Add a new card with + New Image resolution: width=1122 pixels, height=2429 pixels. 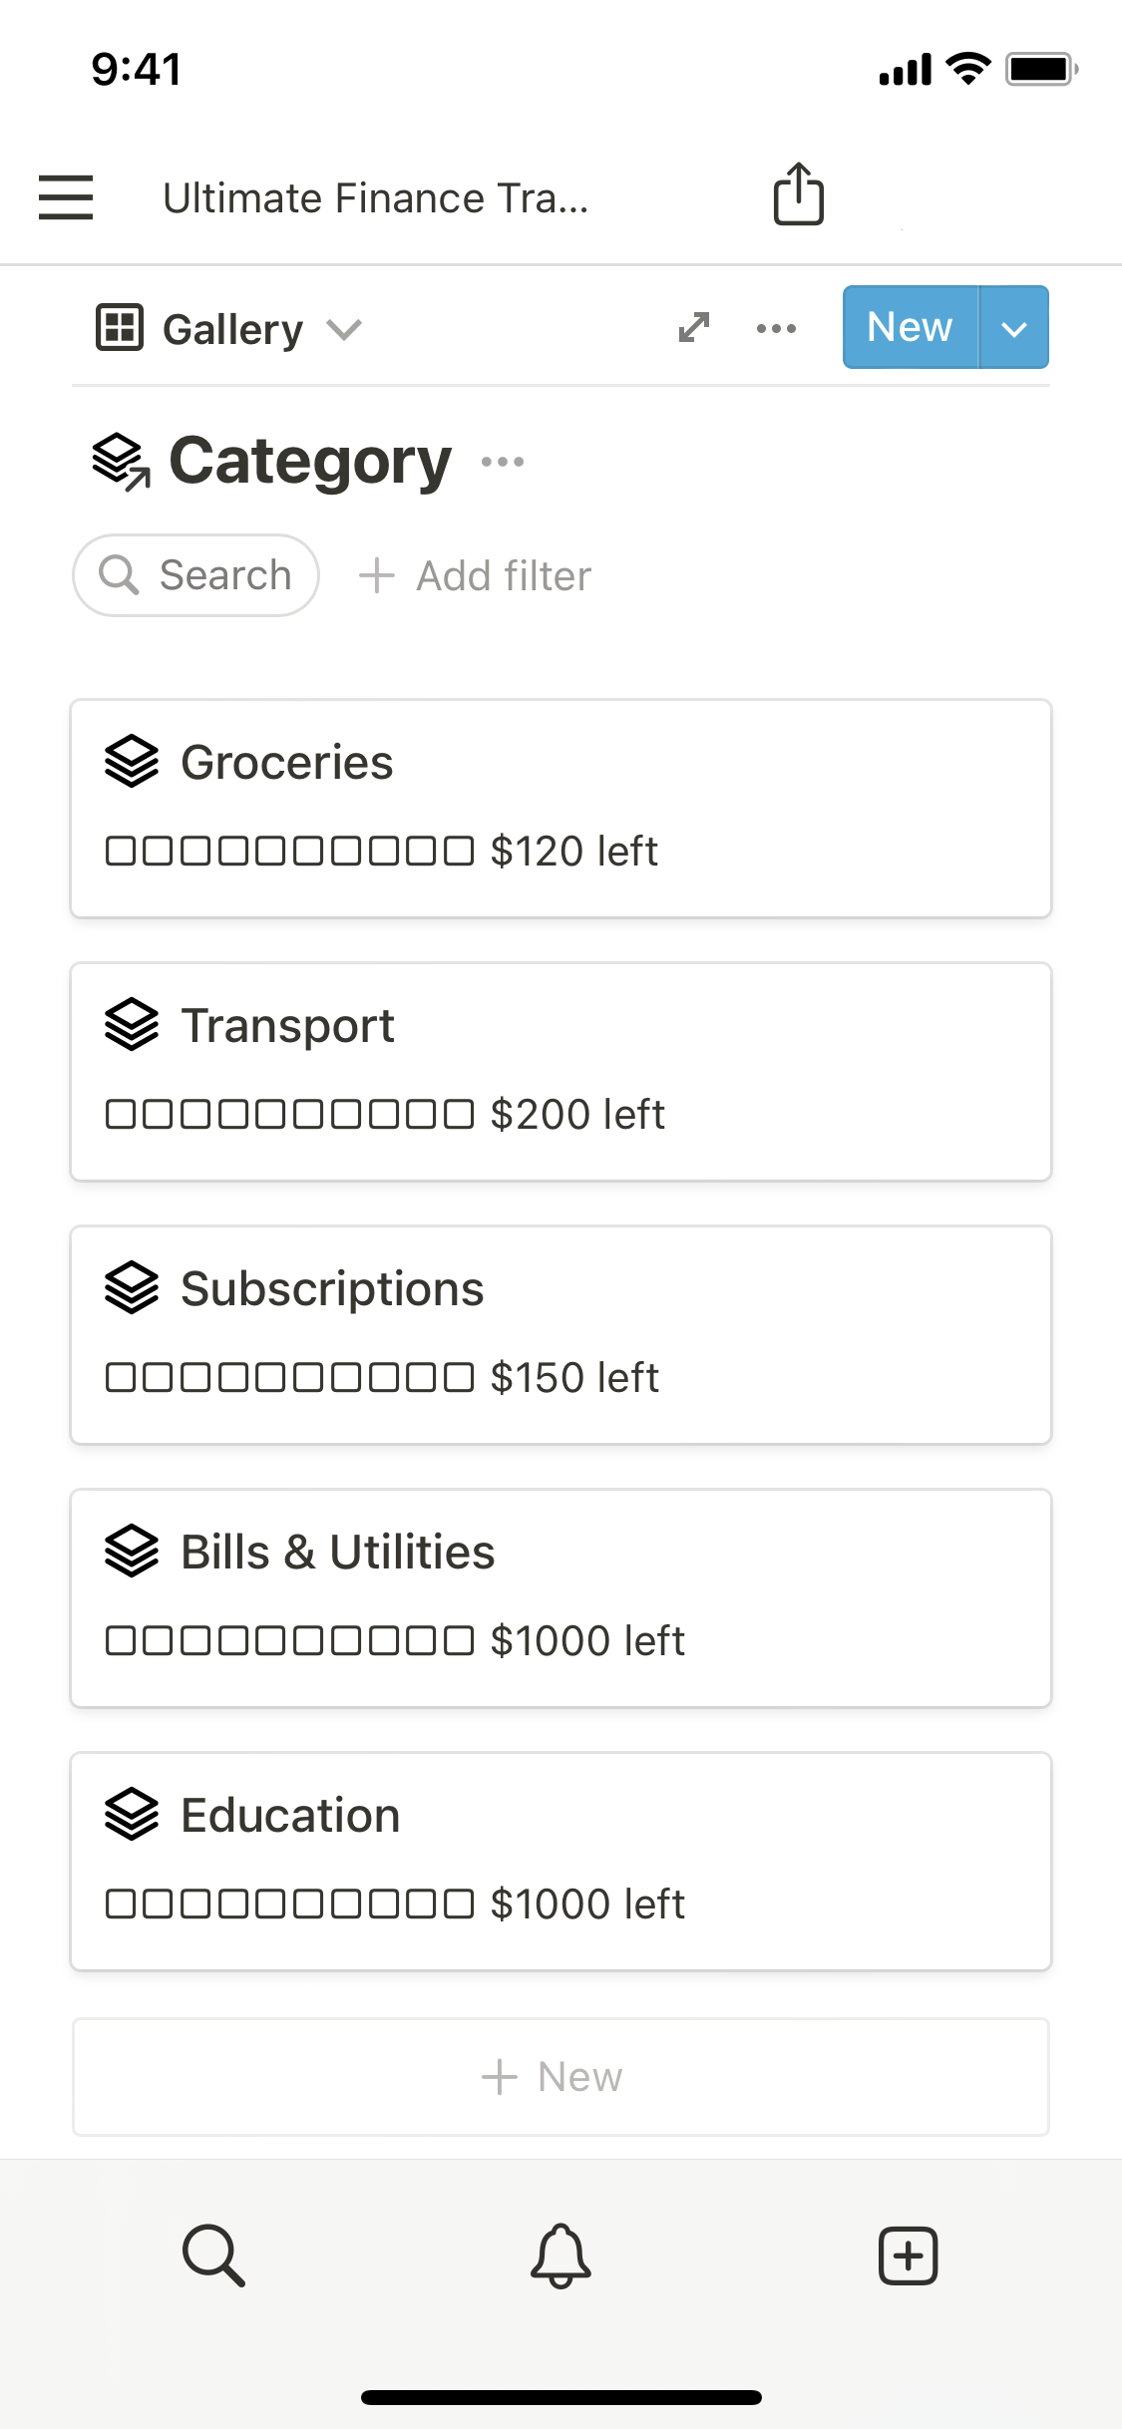pos(561,2077)
